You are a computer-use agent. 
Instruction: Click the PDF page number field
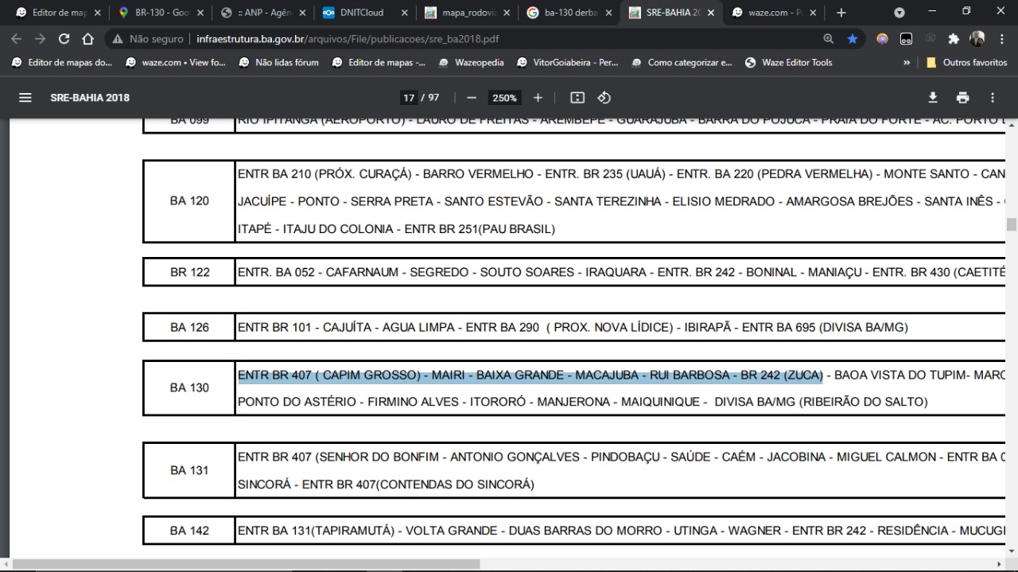(409, 98)
